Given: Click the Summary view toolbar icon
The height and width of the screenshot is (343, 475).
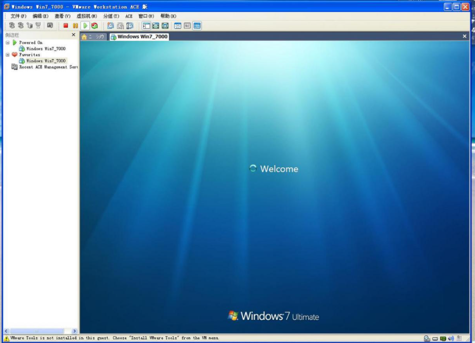Looking at the screenshot, I should coord(178,26).
